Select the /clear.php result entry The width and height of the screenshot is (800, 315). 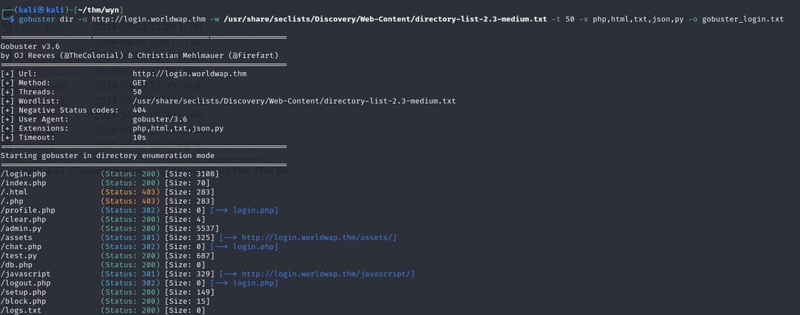[x=23, y=219]
